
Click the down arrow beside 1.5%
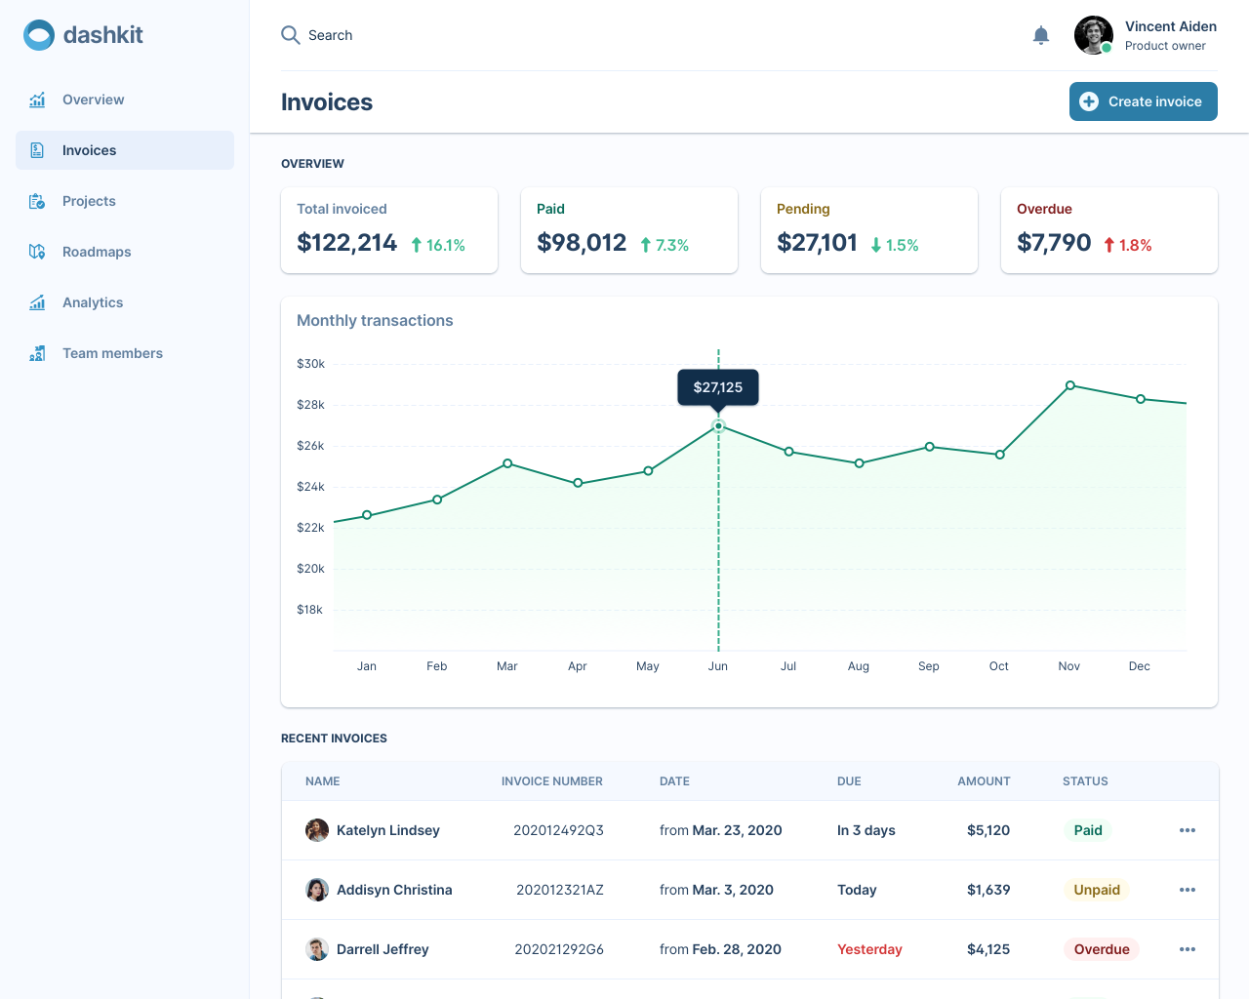(876, 245)
